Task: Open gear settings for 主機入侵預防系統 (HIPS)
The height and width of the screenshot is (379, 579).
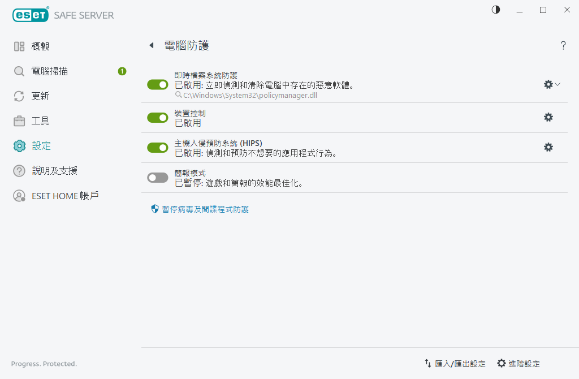Action: (x=548, y=147)
